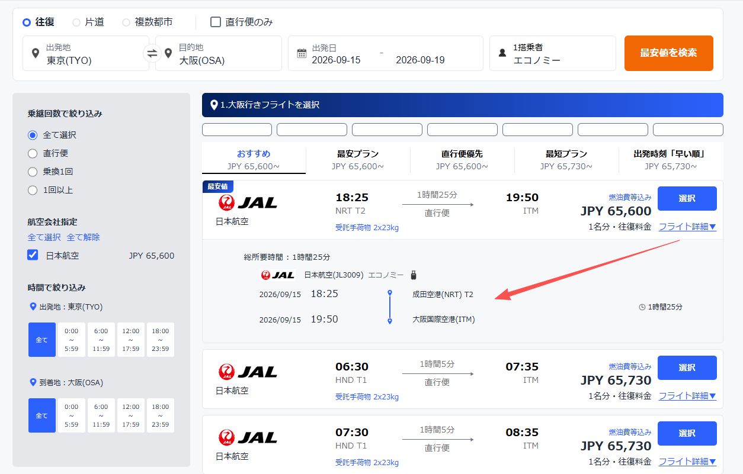The width and height of the screenshot is (743, 474).
Task: Click 総所要時間:1時間25分 text
Action: [287, 257]
